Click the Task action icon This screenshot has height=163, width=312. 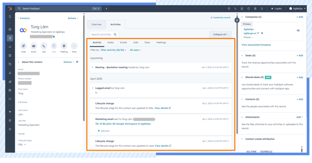pos(54,46)
